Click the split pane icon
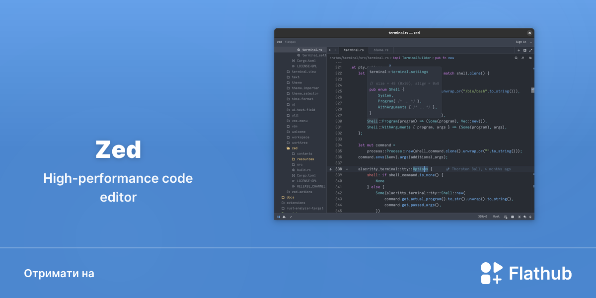Image resolution: width=596 pixels, height=298 pixels. 524,50
